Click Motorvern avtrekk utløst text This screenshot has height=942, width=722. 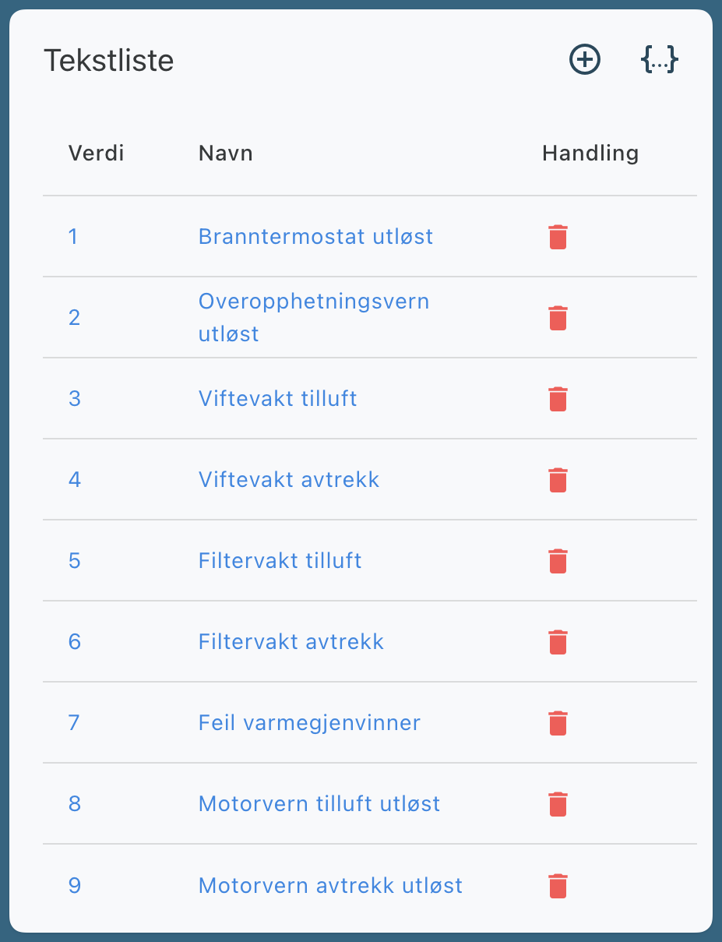pyautogui.click(x=330, y=886)
